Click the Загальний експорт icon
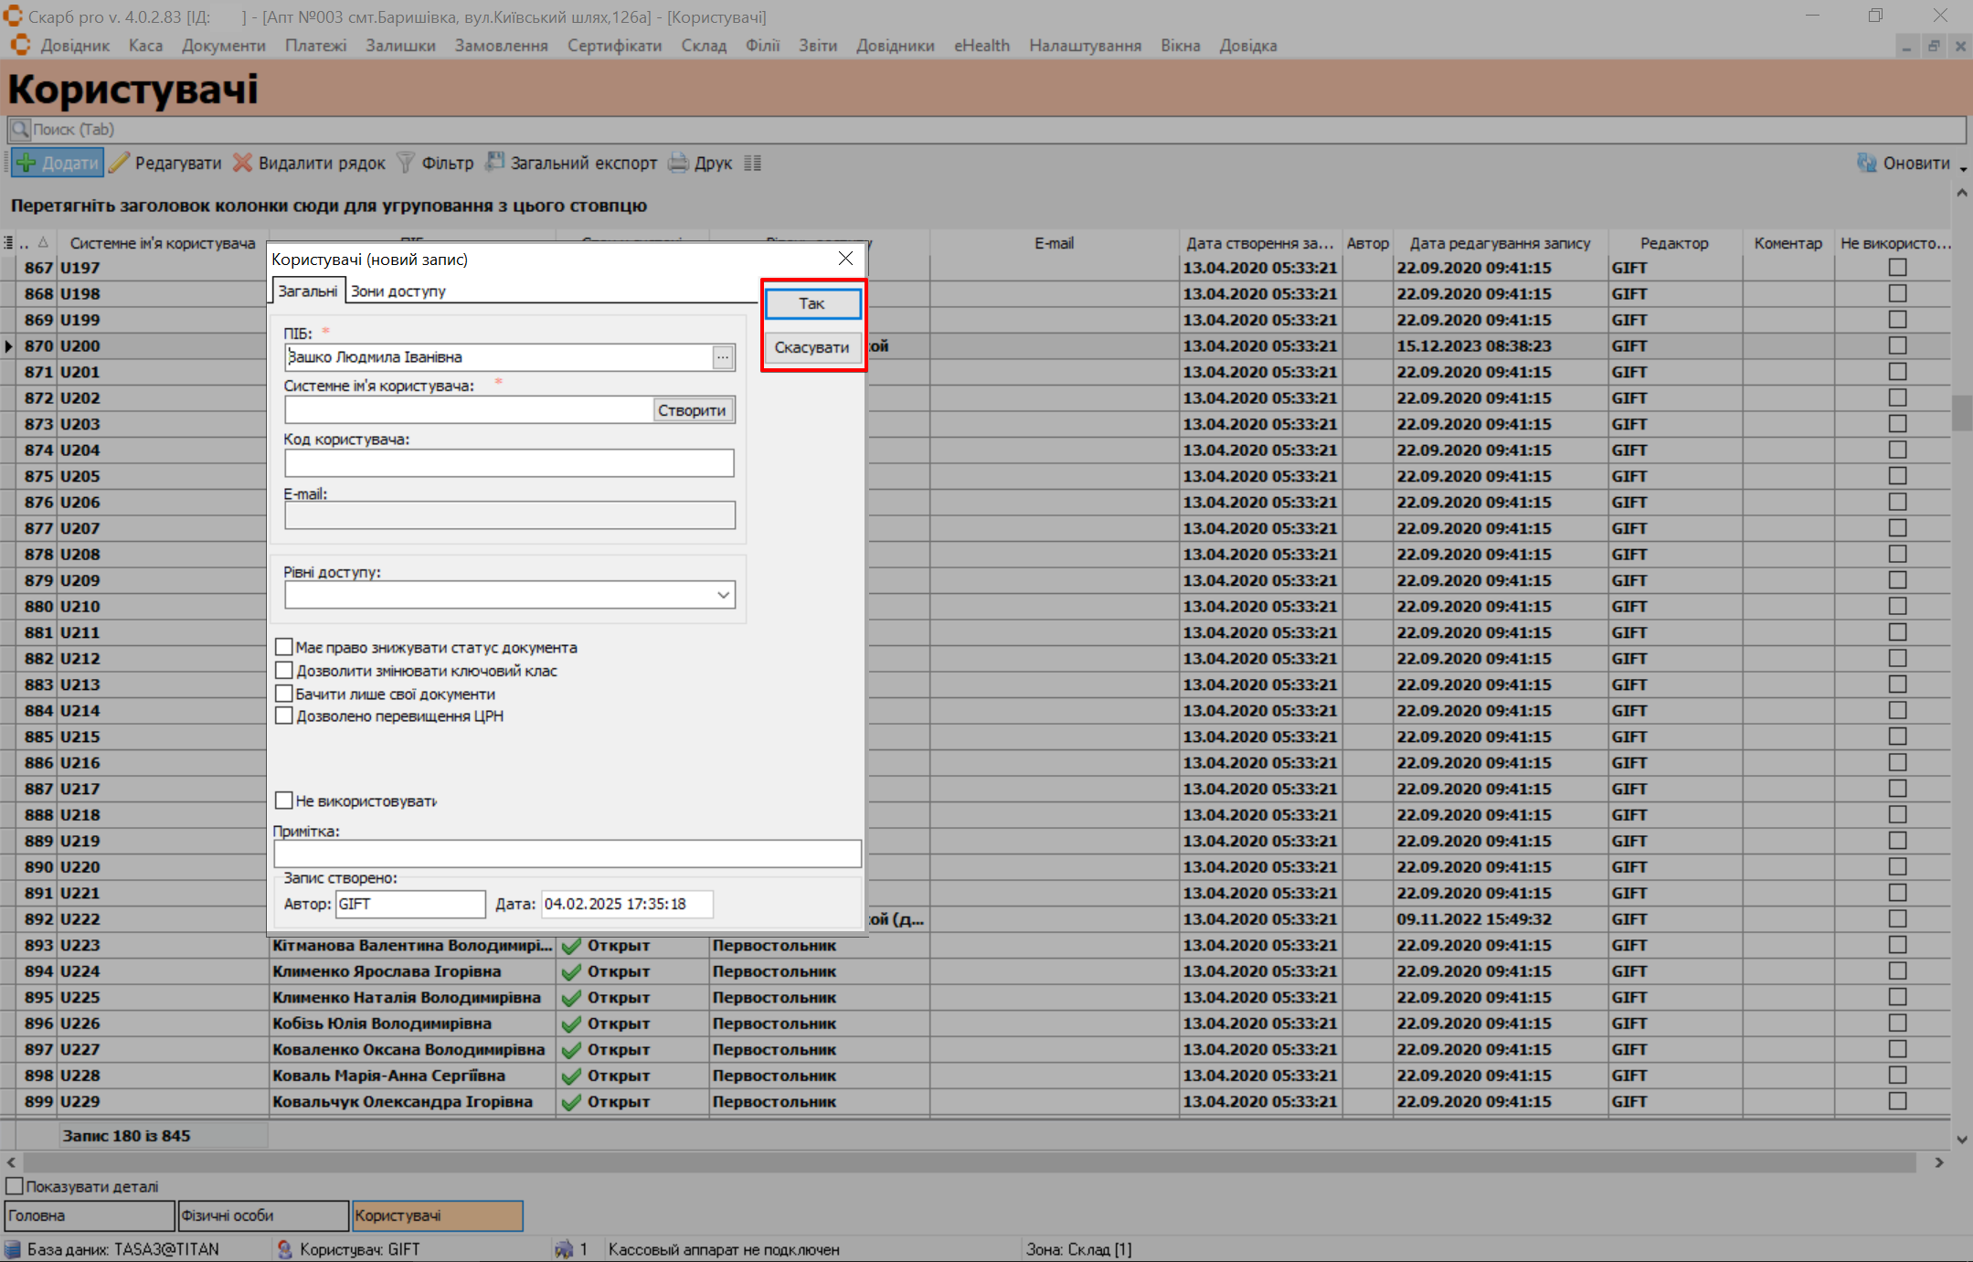This screenshot has width=1973, height=1262. click(x=494, y=163)
